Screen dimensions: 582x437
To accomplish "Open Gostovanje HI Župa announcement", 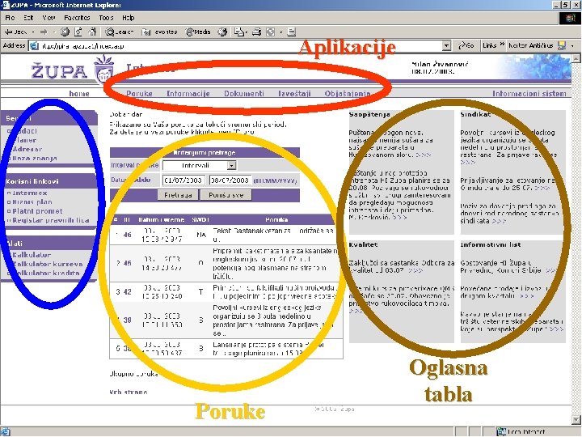I will click(x=508, y=266).
